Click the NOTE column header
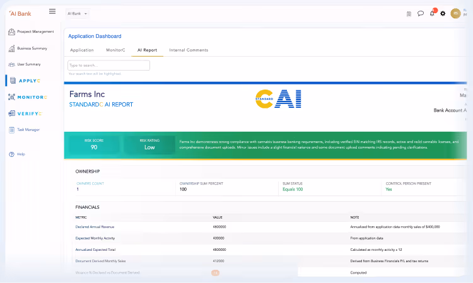The image size is (473, 283). (x=354, y=217)
